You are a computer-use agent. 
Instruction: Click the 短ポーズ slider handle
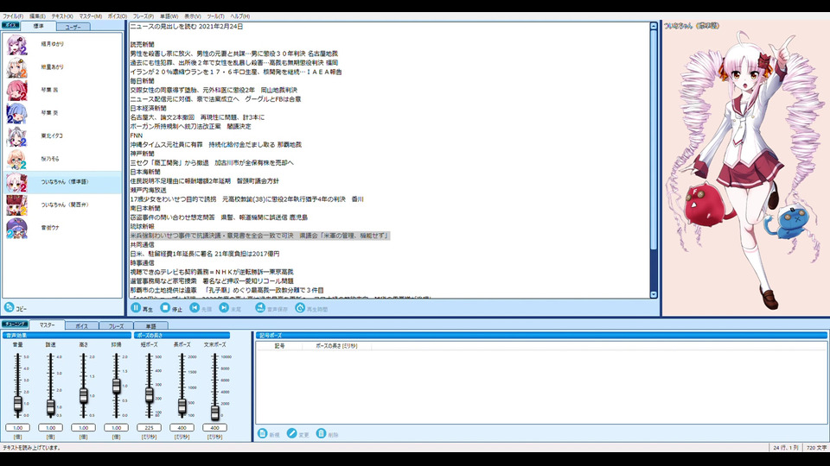(x=149, y=394)
